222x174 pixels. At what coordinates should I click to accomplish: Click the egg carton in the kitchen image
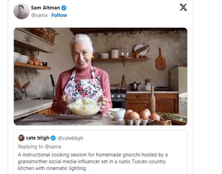142,118
